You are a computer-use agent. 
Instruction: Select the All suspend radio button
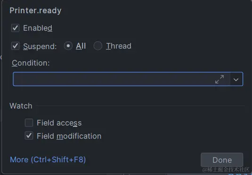(x=68, y=46)
